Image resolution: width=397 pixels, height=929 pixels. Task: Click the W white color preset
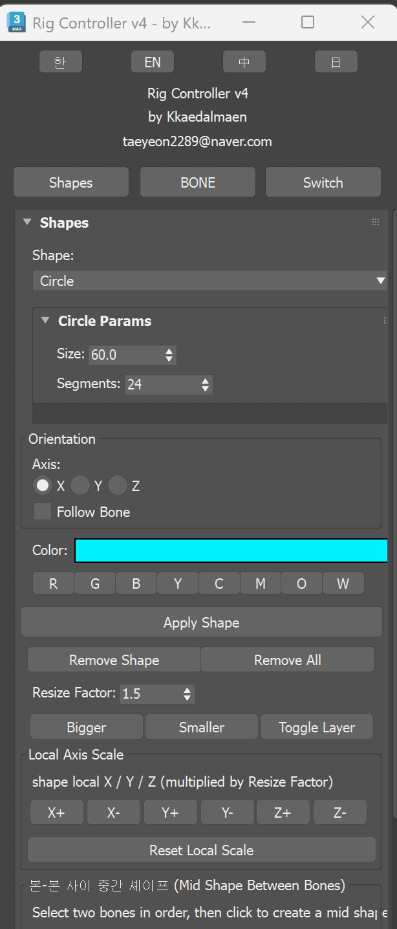coord(343,584)
